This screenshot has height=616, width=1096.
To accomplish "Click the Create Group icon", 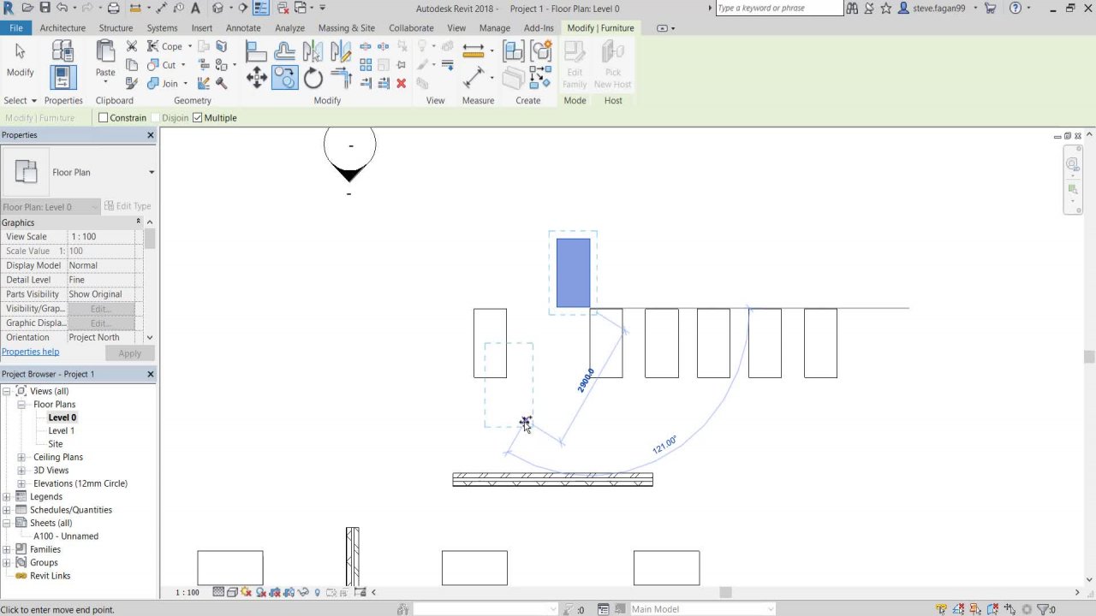I will coord(540,50).
